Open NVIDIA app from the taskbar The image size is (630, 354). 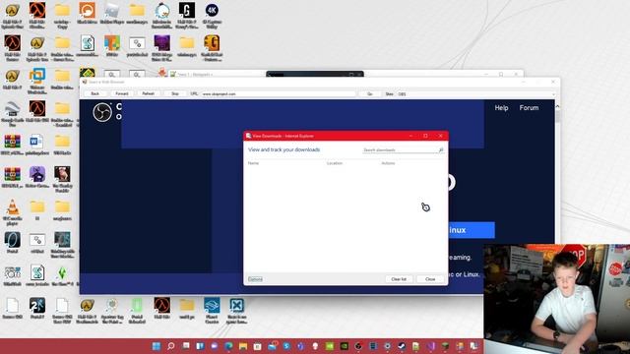pos(344,346)
